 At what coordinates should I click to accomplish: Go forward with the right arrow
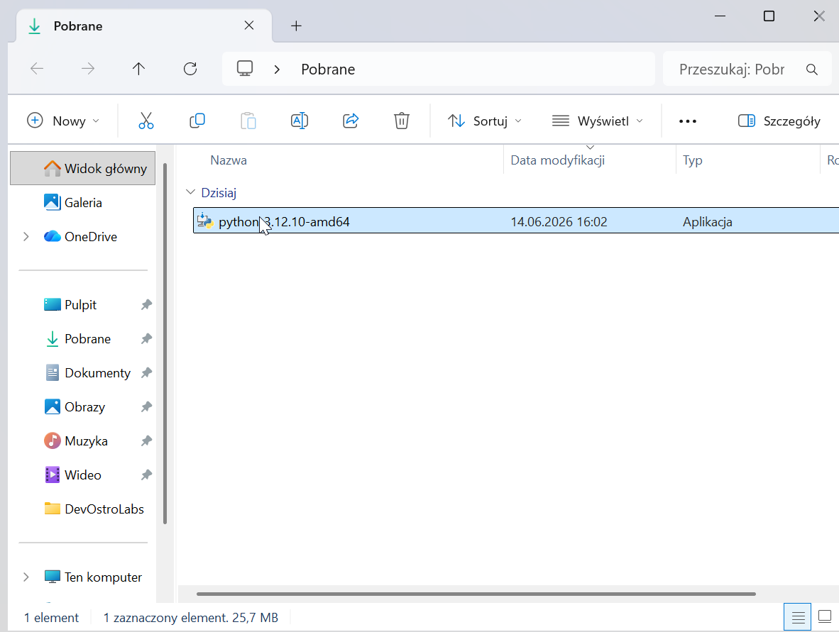coord(88,68)
